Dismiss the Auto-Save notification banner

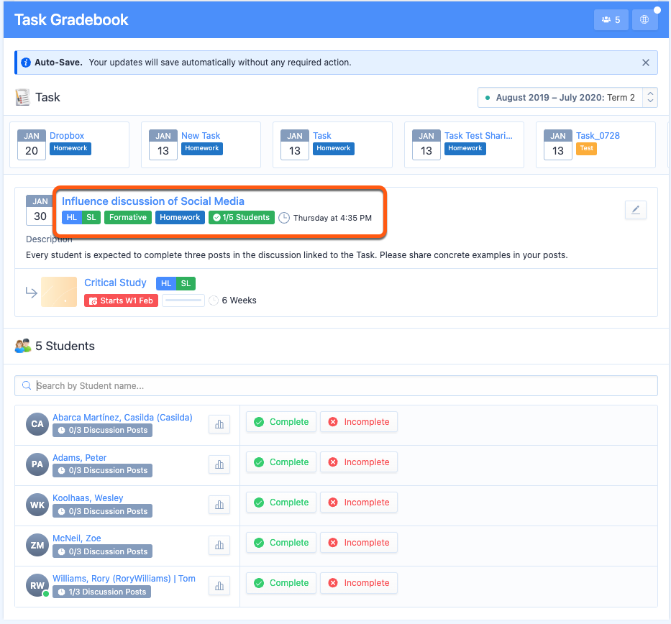pyautogui.click(x=645, y=63)
